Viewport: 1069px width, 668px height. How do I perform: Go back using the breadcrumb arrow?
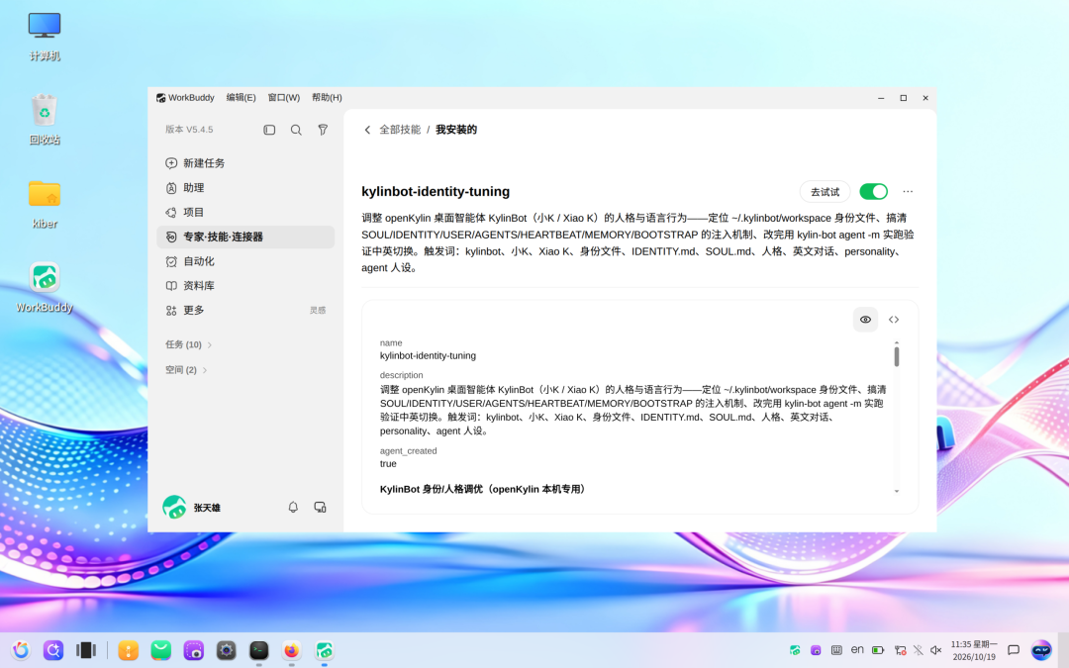pyautogui.click(x=367, y=130)
